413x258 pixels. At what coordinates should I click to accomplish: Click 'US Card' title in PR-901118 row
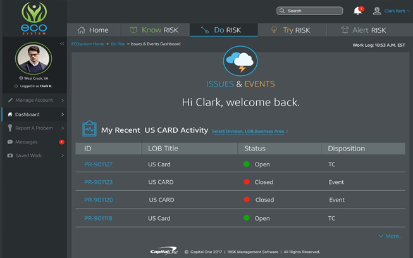point(159,218)
